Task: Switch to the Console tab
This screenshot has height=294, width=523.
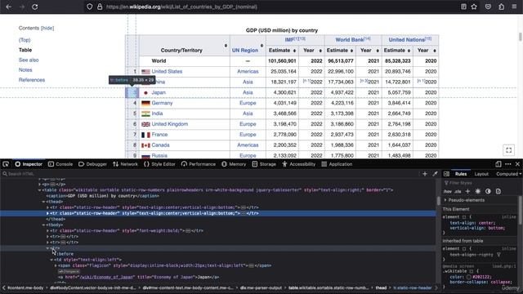Action: 60,164
